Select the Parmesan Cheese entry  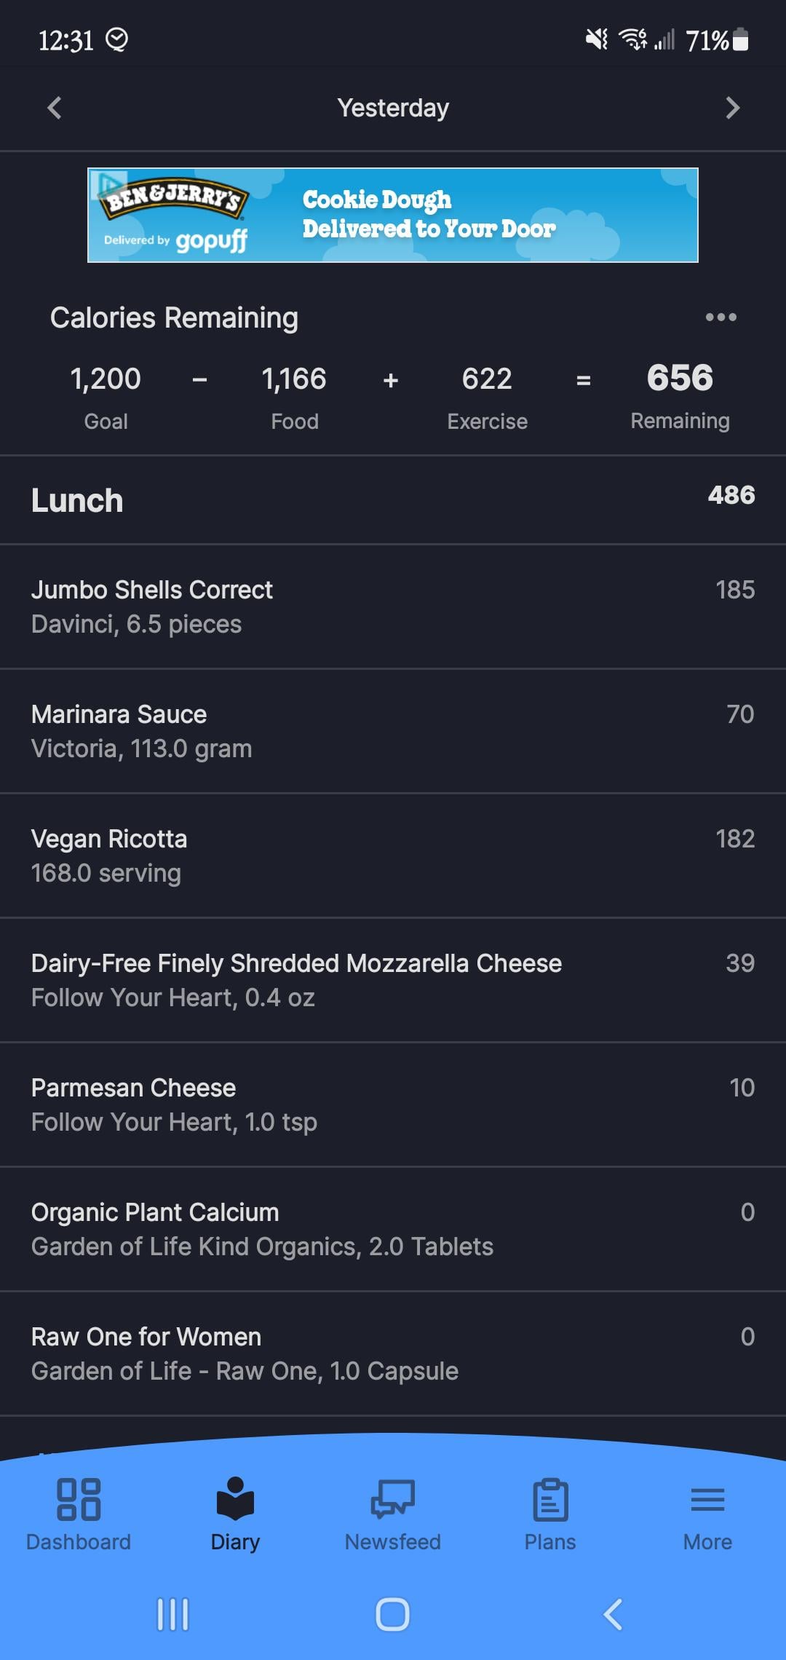coord(393,1104)
